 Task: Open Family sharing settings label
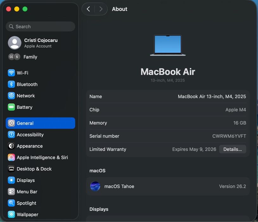(x=30, y=57)
